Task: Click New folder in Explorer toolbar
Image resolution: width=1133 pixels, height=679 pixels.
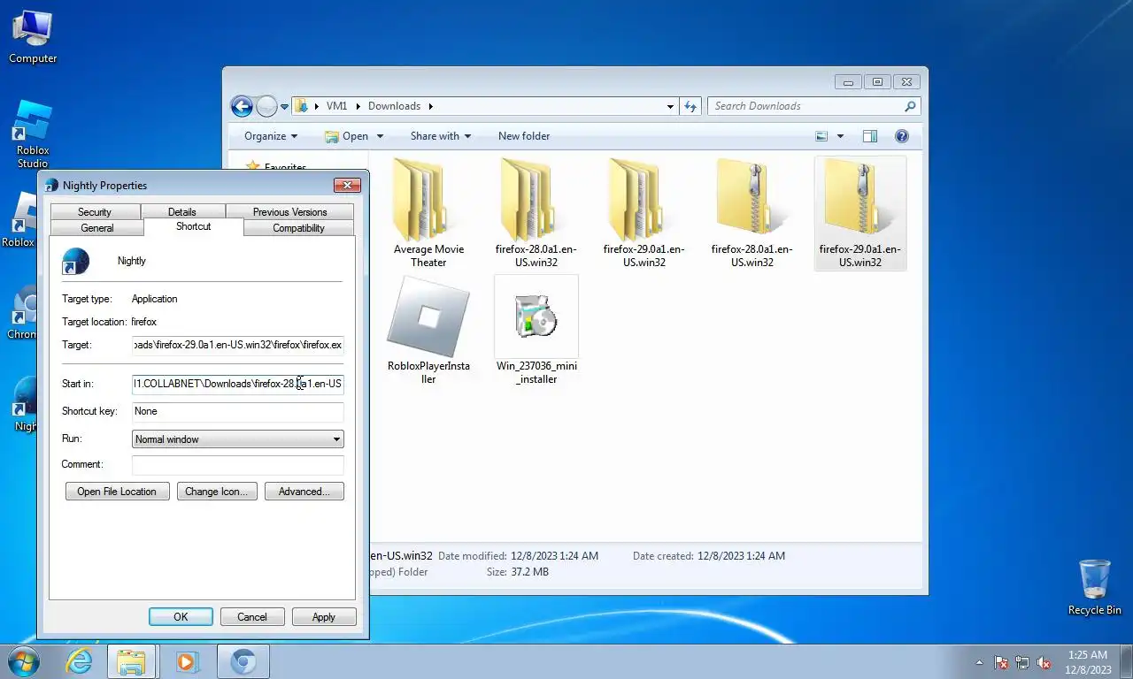Action: [524, 136]
